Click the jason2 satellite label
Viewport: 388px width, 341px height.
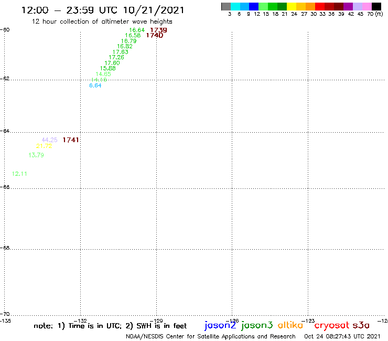point(220,325)
